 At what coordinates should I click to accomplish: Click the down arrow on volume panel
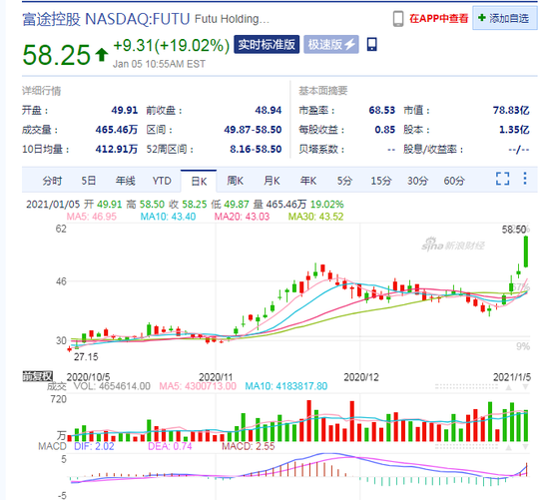525,387
